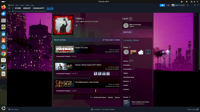Open the Wishlist link
This screenshot has height=112, width=200.
[x=110, y=98]
